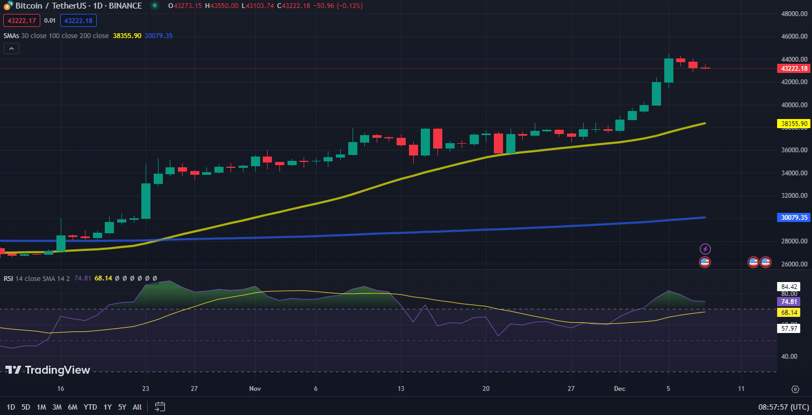The height and width of the screenshot is (415, 812).
Task: Click the US flag marker below lightning icon
Action: 705,262
